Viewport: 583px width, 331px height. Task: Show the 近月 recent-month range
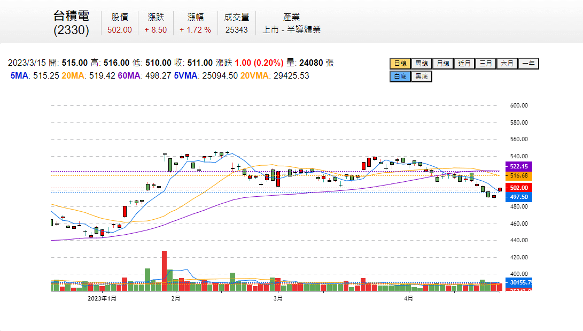[464, 64]
